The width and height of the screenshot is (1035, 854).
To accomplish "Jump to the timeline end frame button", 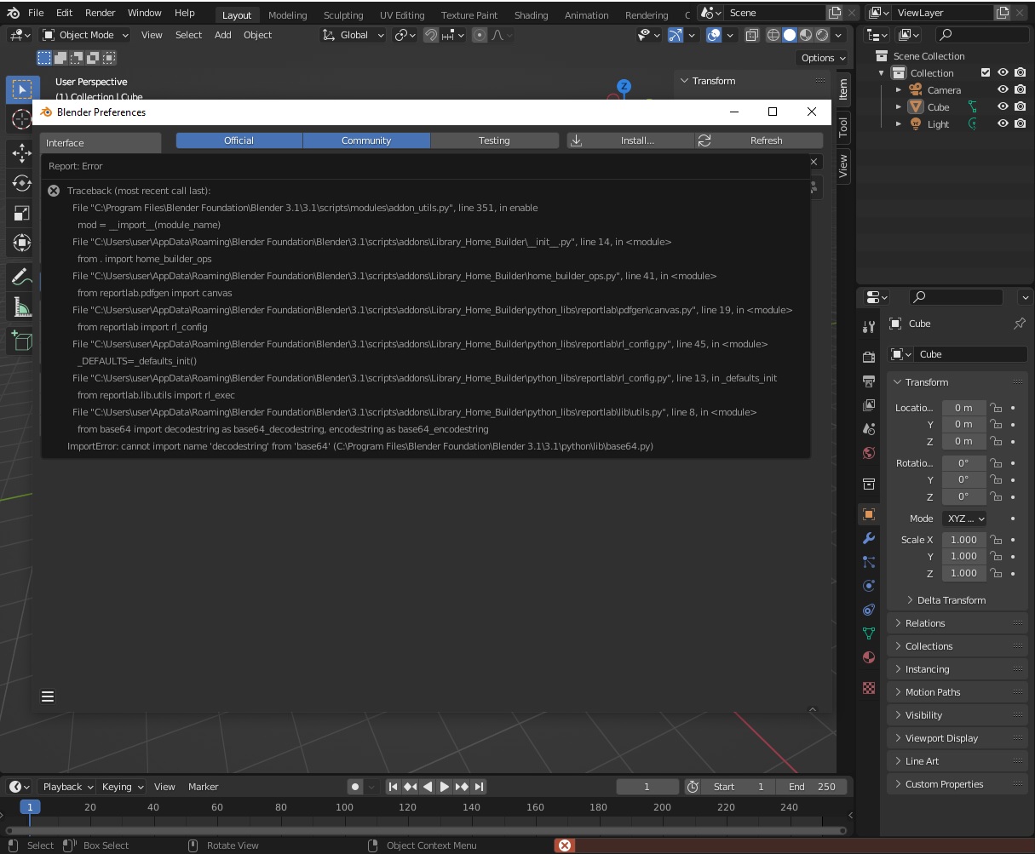I will (479, 787).
